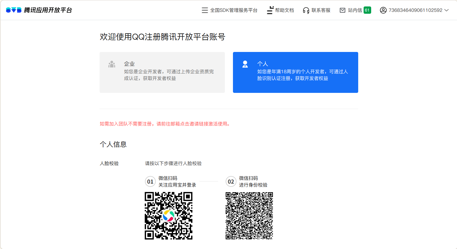Click the 个人 person icon
Screen dimensions: 457x249
click(245, 64)
